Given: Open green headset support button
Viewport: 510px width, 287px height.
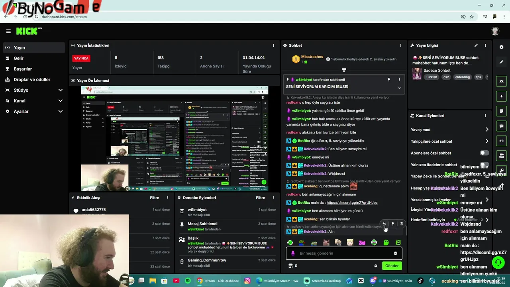Looking at the screenshot, I should click(498, 262).
